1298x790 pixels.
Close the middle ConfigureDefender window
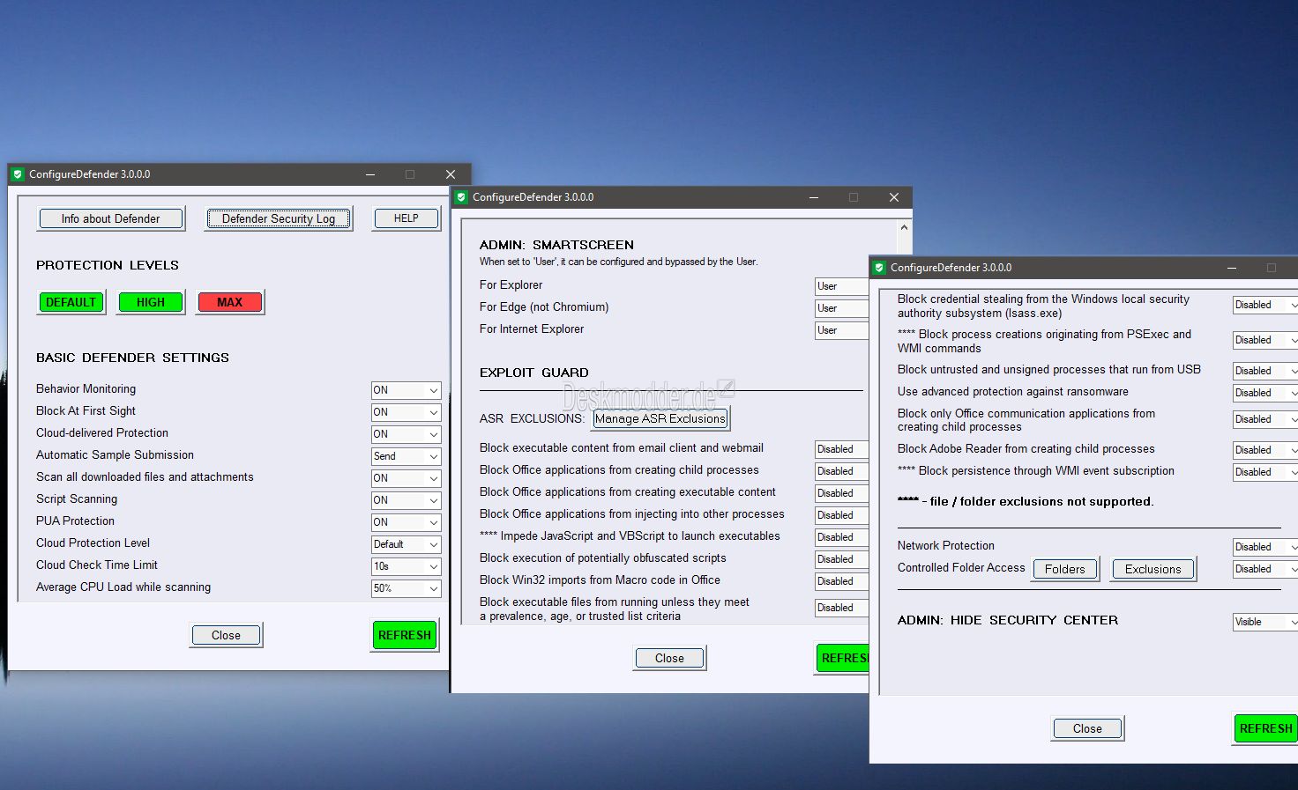pos(893,197)
